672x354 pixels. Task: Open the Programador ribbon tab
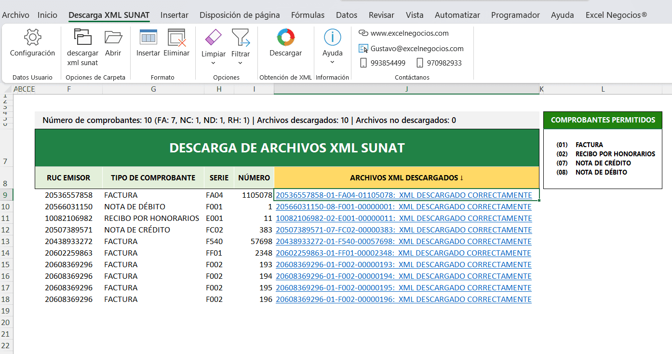pyautogui.click(x=515, y=15)
